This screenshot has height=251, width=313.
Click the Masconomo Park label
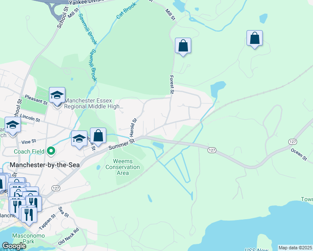pos(28,238)
